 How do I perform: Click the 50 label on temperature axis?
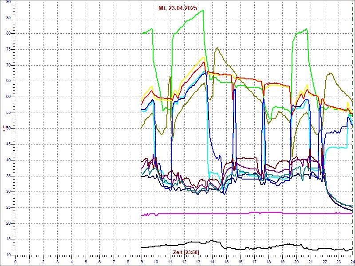pos(8,128)
